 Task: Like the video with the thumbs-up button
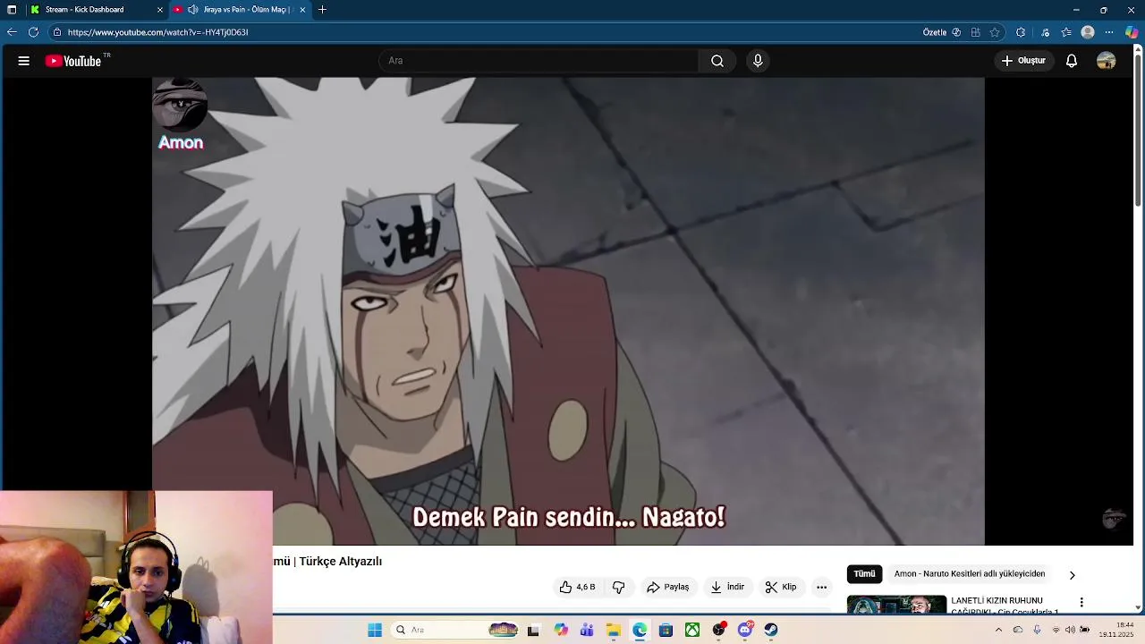tap(577, 587)
